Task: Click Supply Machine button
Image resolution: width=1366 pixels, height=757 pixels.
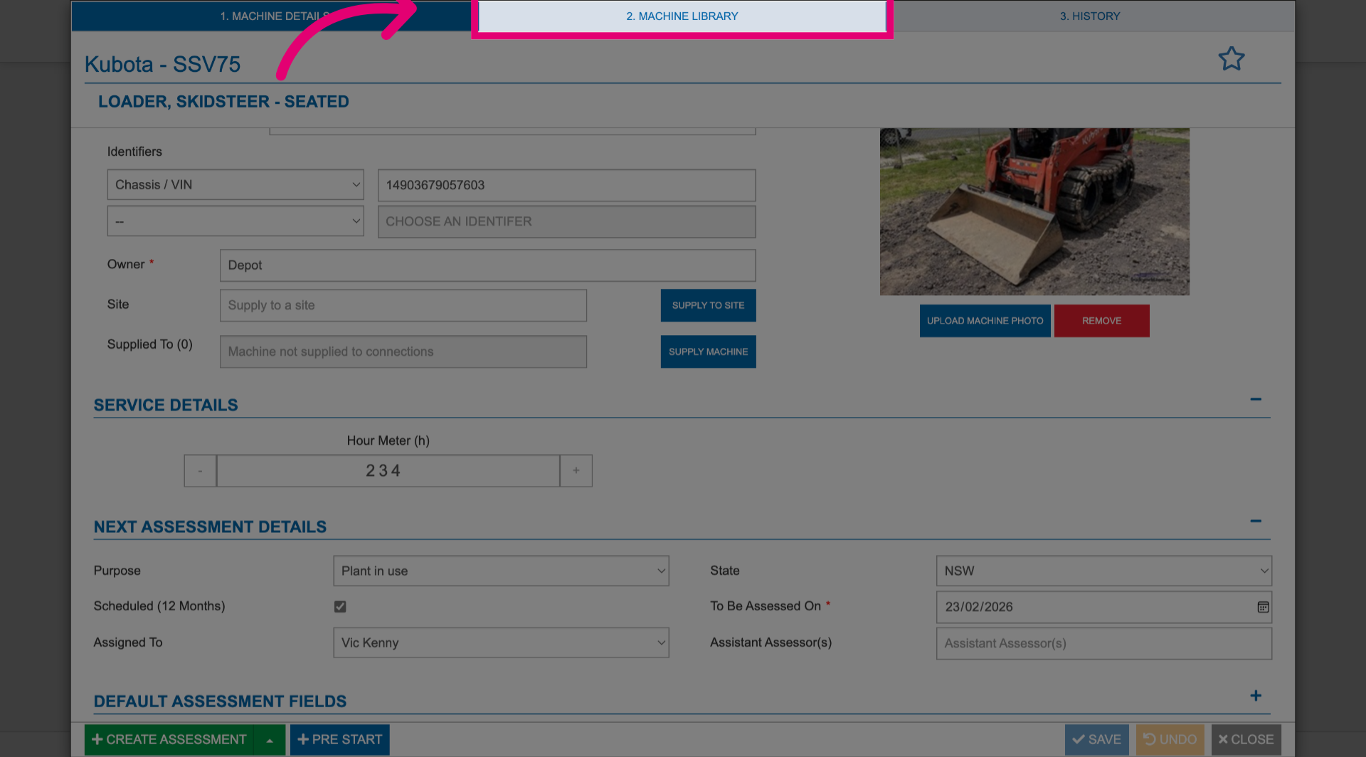Action: pos(708,351)
